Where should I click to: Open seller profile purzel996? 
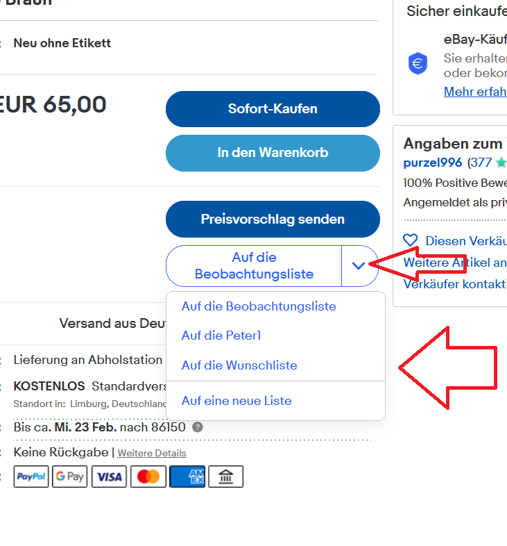433,163
